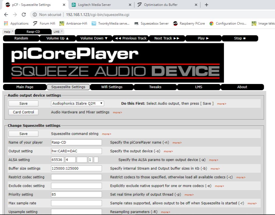
Task: Open LMS main menu item
Action: pos(199,87)
